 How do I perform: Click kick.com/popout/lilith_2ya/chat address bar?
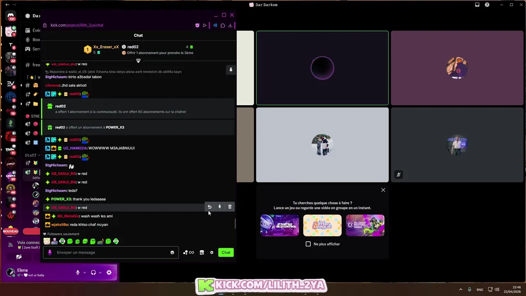click(77, 25)
